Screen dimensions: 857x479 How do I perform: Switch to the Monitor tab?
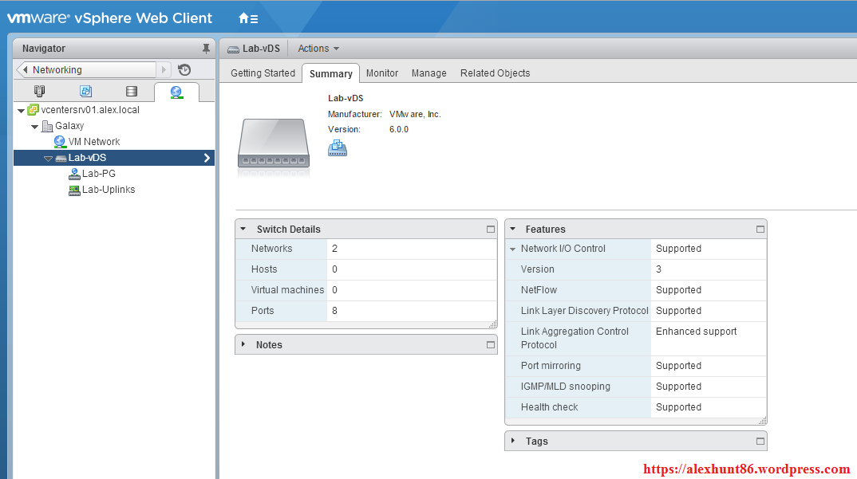[x=381, y=73]
